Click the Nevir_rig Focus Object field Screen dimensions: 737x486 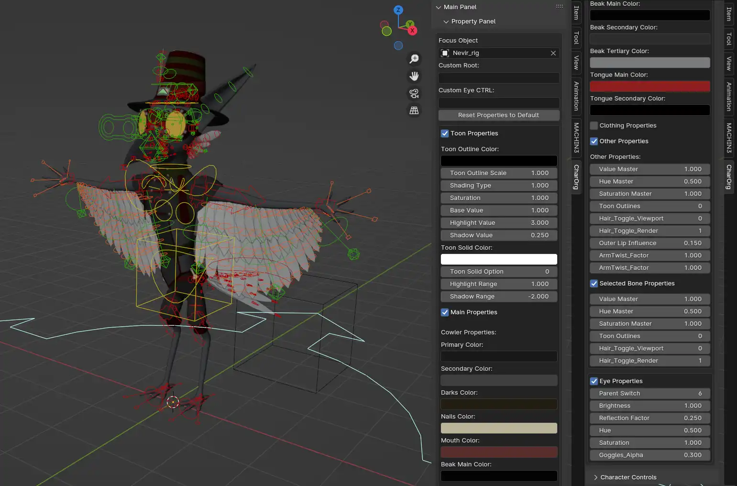click(499, 53)
